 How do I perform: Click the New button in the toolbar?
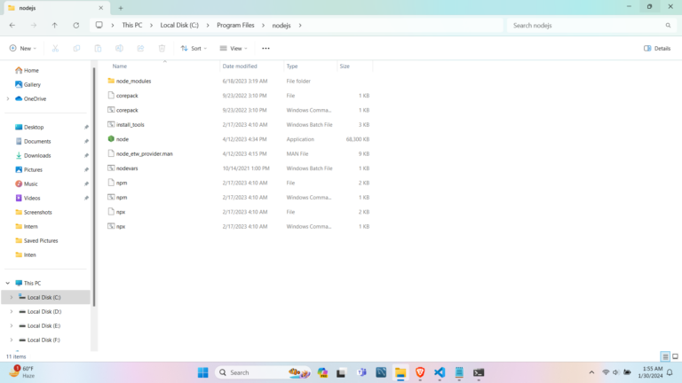[x=24, y=48]
